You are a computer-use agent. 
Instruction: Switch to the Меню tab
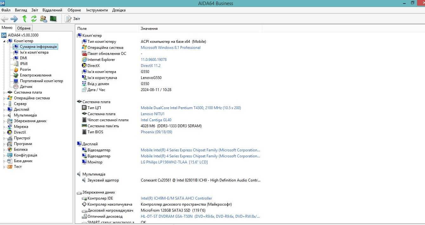[7, 28]
